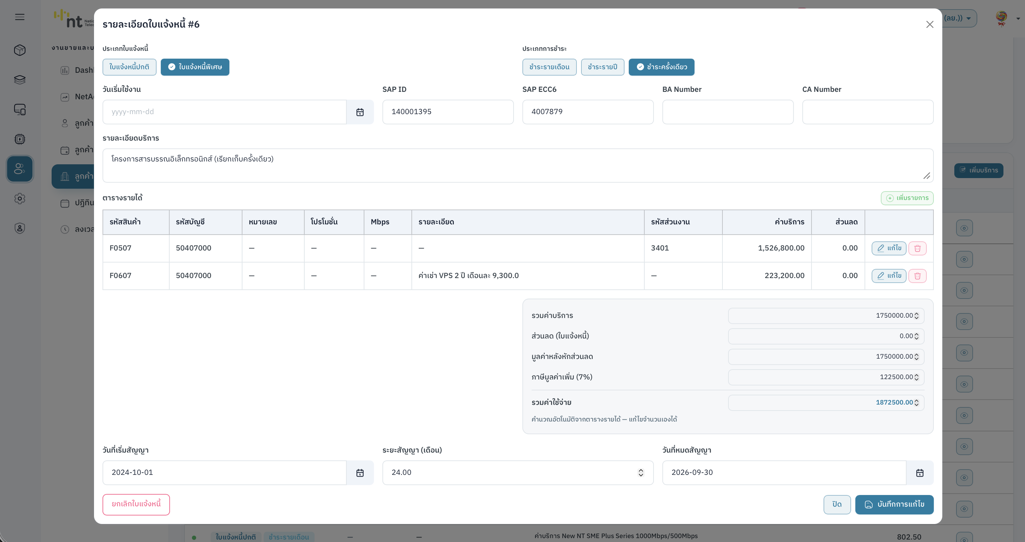
Task: Adjust รวมค่าใช้จ่าย spinner arrows
Action: (x=916, y=403)
